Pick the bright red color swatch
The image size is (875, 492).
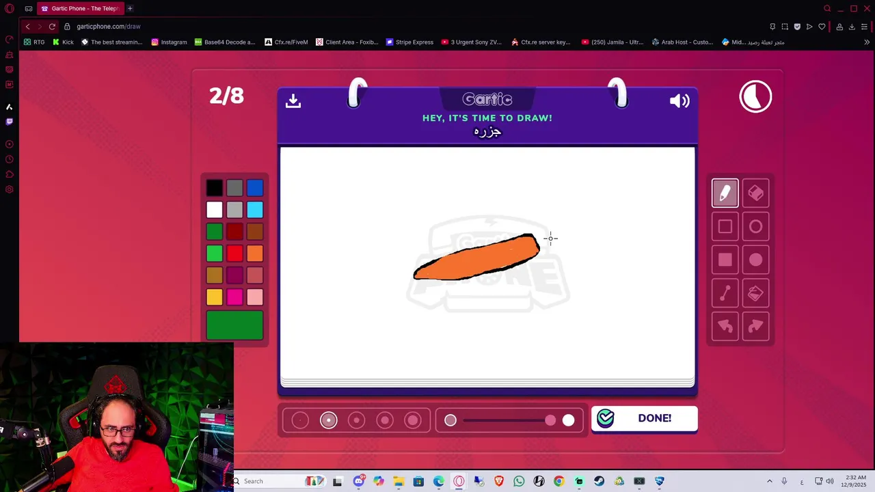tap(234, 254)
